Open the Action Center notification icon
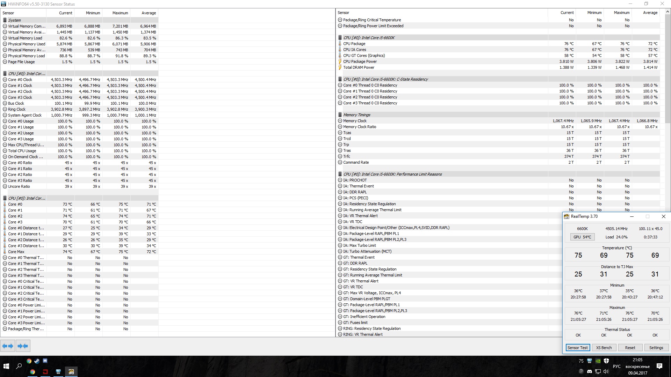The image size is (671, 377). [x=659, y=366]
